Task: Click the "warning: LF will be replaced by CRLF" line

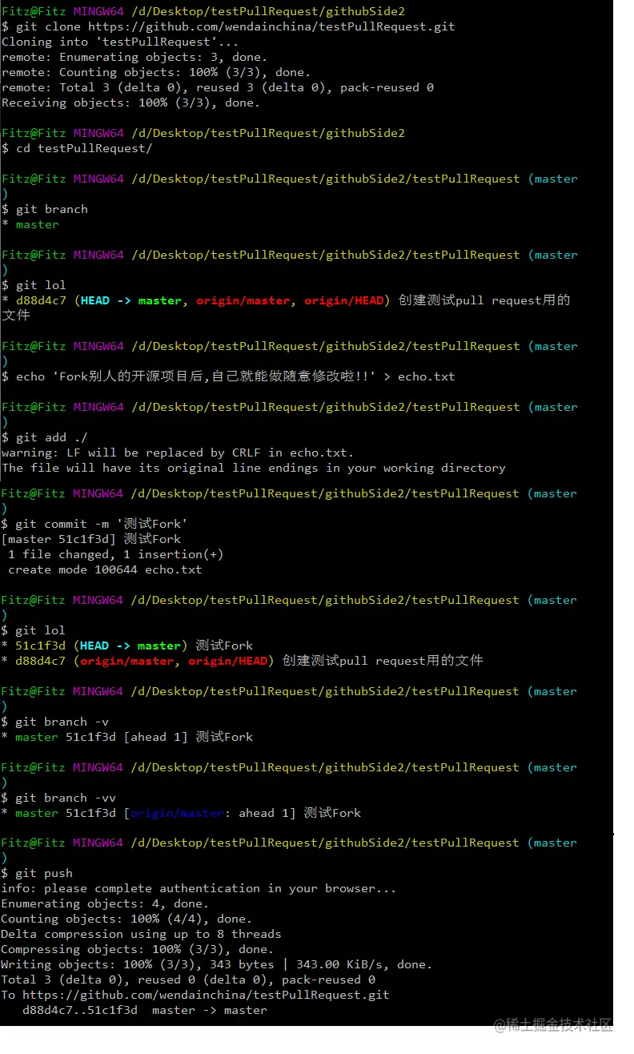Action: tap(178, 453)
